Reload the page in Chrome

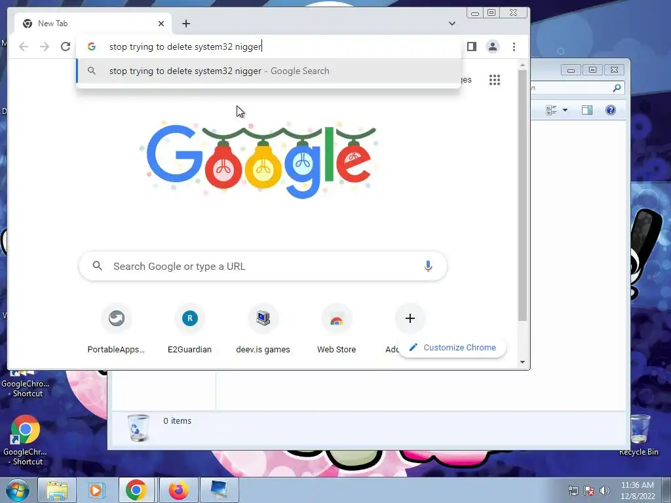coord(65,47)
